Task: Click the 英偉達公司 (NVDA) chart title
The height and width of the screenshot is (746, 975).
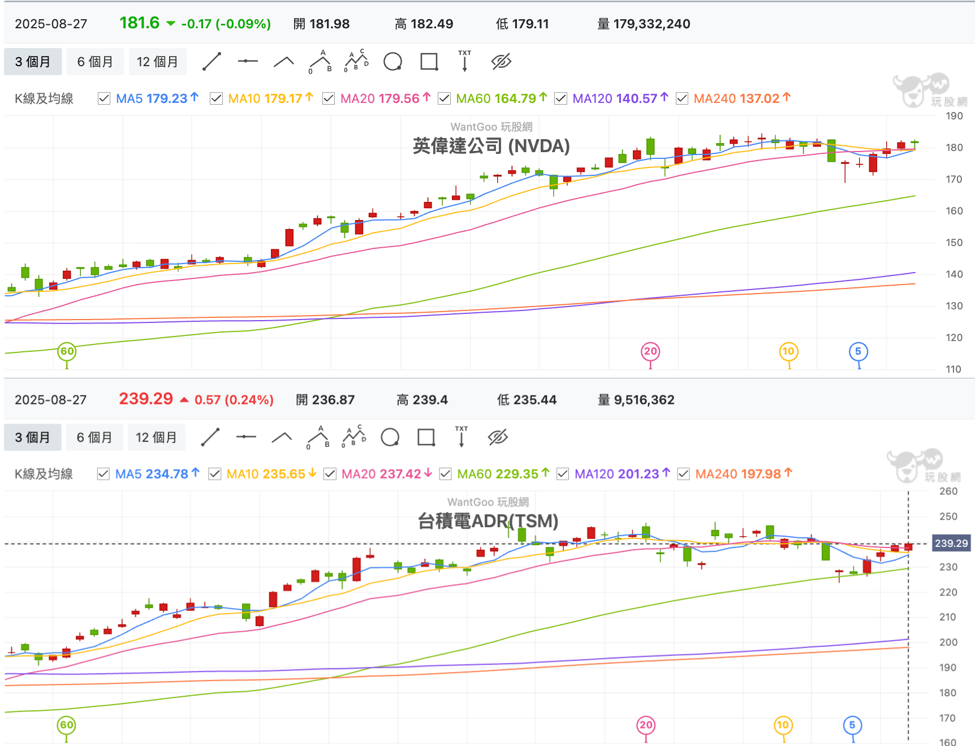Action: 491,146
